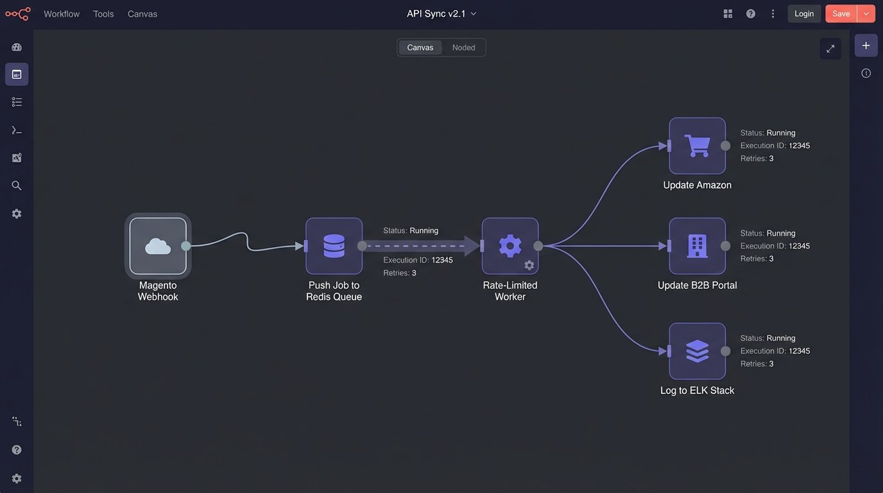This screenshot has height=493, width=883.
Task: Open the Save button's dropdown arrow
Action: 865,13
